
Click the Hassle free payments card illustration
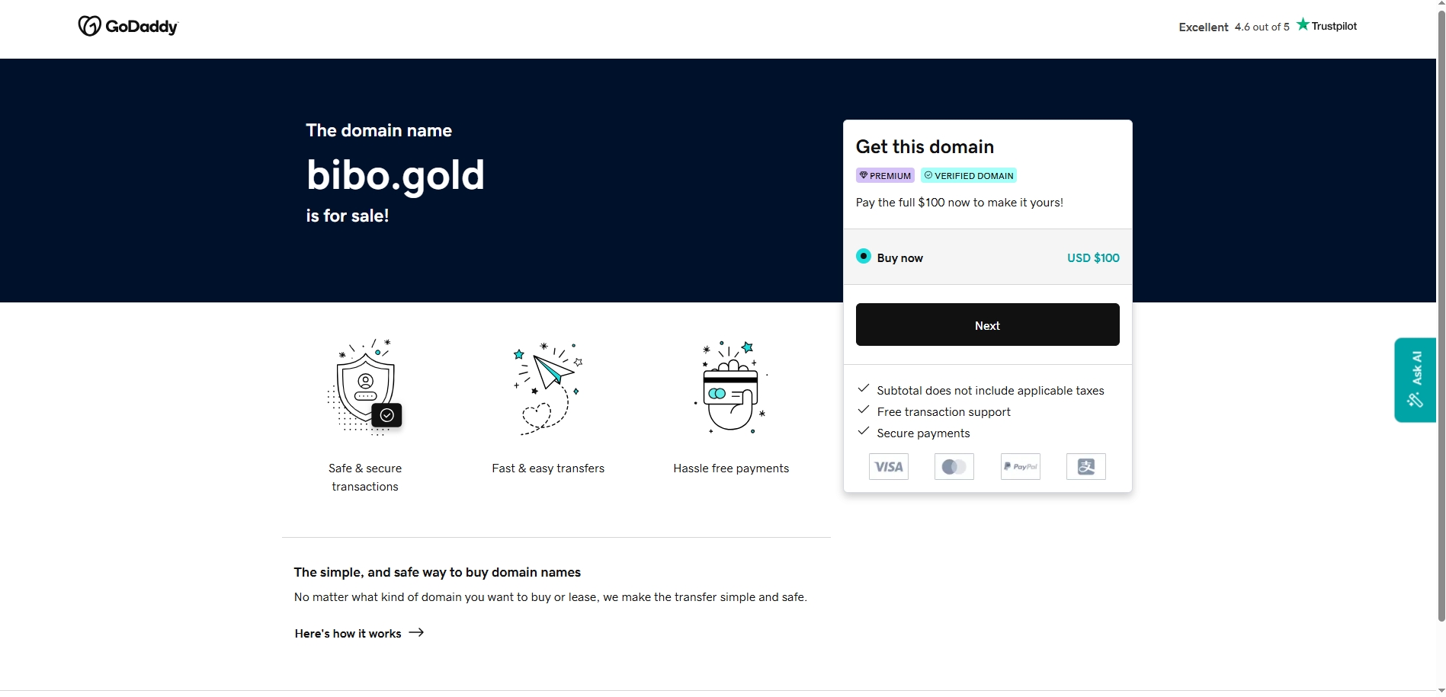click(x=731, y=388)
